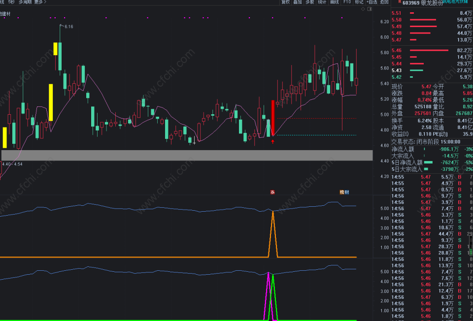Expand the 更多 periods menu
Screen dimensions: 473x321
coord(40,2)
